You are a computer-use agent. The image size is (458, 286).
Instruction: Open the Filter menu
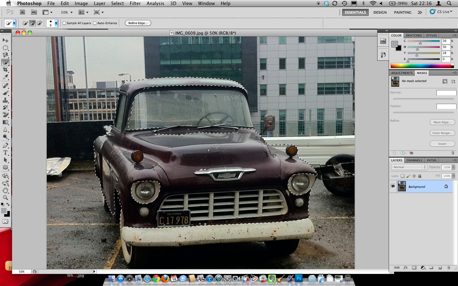135,3
